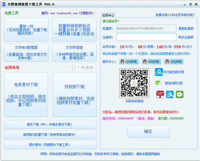This screenshot has width=200, height=161.
Task: Click the red 云闪付 payment icon
Action: (x=160, y=94)
